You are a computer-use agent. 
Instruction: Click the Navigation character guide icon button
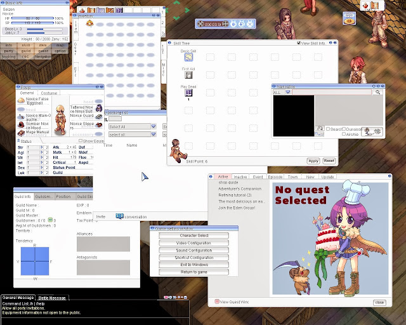372,131
